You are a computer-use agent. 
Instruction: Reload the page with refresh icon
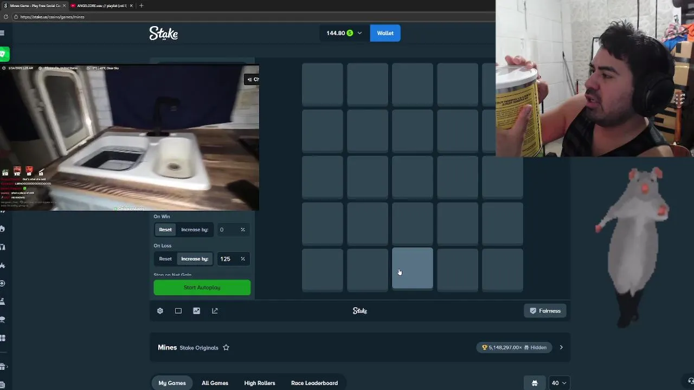click(x=5, y=17)
